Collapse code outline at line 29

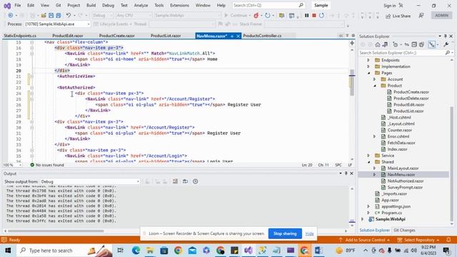[x=31, y=122]
